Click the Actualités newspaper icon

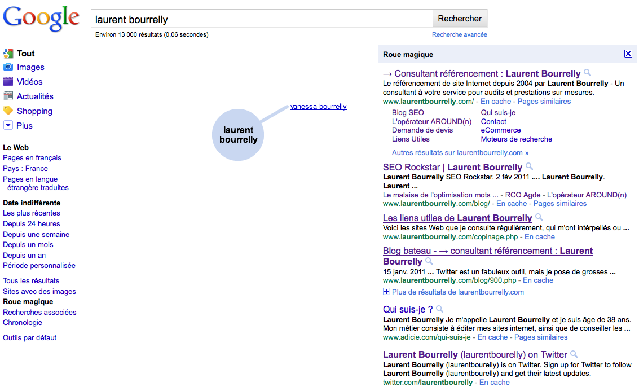8,96
